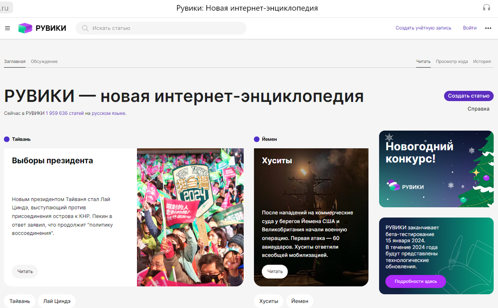Image resolution: width=498 pixels, height=308 pixels.
Task: Click the РУВИКИ logo in New Year banner
Action: click(405, 187)
